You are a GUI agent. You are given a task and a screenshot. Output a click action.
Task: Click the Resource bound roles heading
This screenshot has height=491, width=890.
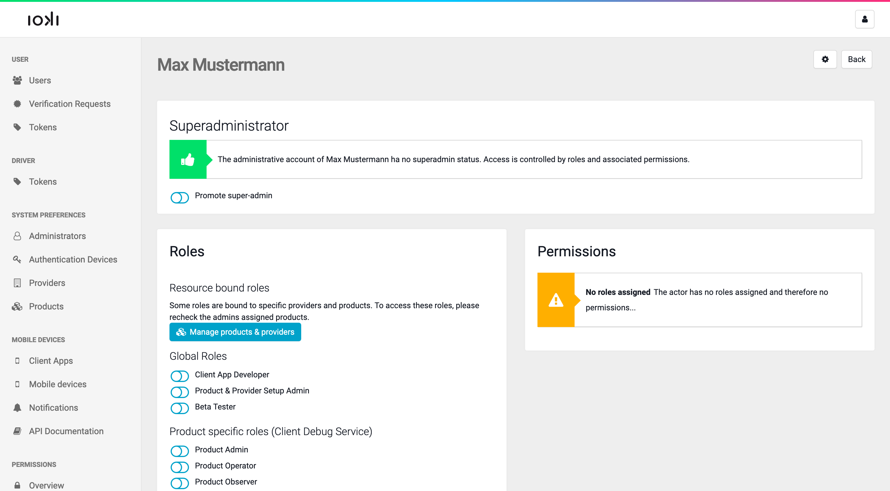point(219,288)
